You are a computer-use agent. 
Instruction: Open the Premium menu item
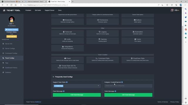(28, 10)
